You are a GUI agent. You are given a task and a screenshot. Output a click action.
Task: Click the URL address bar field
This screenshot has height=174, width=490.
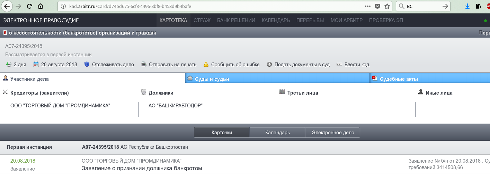point(208,6)
